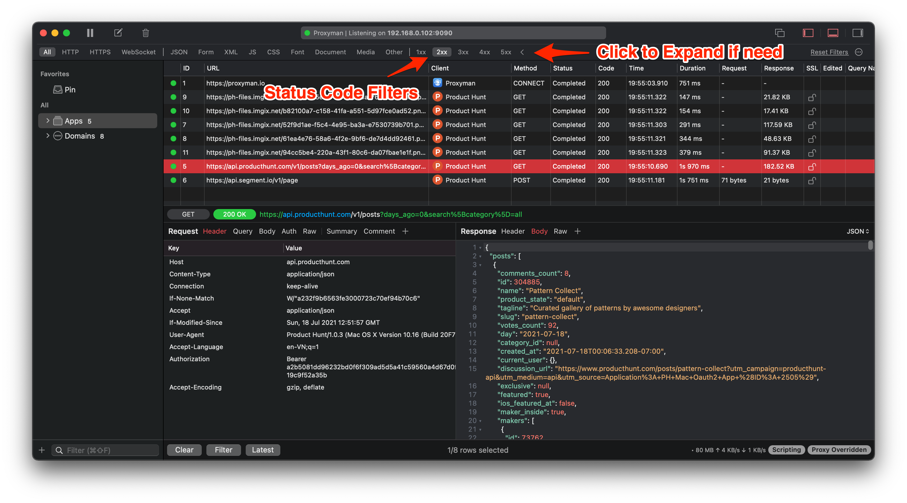
Task: Select the Domains globe icon
Action: click(x=58, y=136)
